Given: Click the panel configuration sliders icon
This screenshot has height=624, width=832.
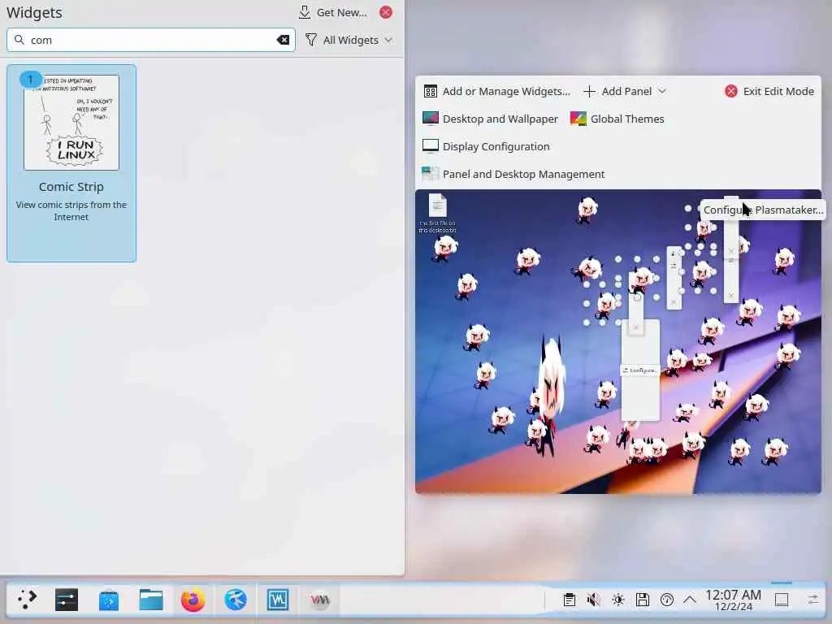Looking at the screenshot, I should click(812, 600).
